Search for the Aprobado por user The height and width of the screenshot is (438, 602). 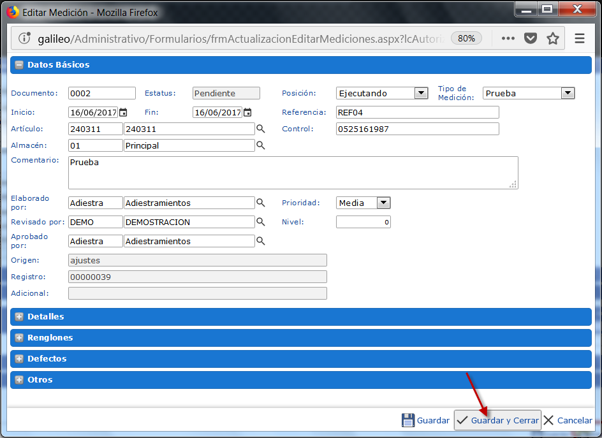[260, 241]
